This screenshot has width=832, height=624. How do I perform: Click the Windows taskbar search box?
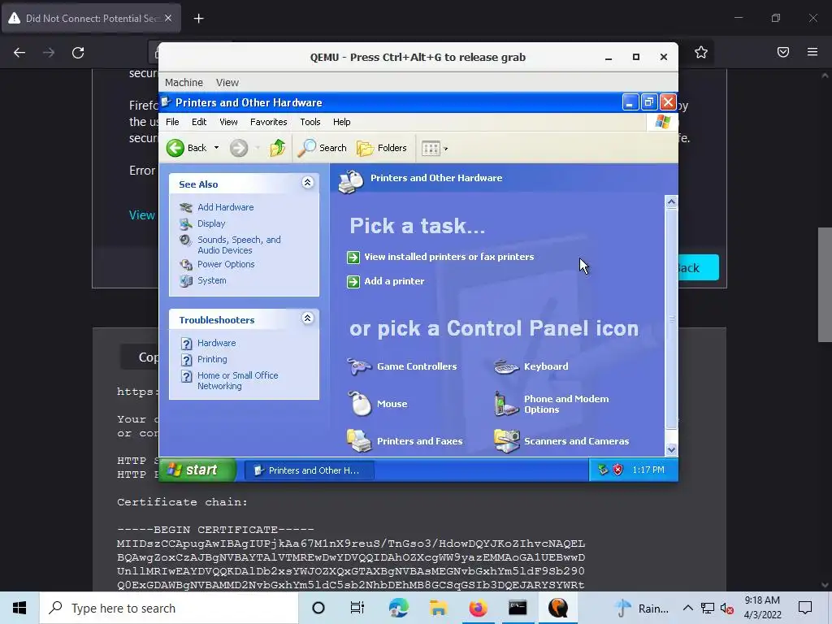169,608
